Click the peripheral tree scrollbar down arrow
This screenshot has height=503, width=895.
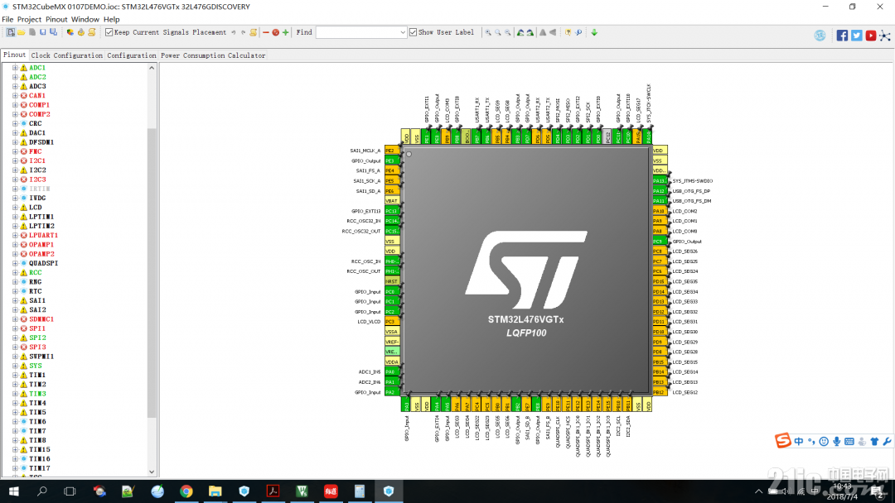[x=152, y=472]
